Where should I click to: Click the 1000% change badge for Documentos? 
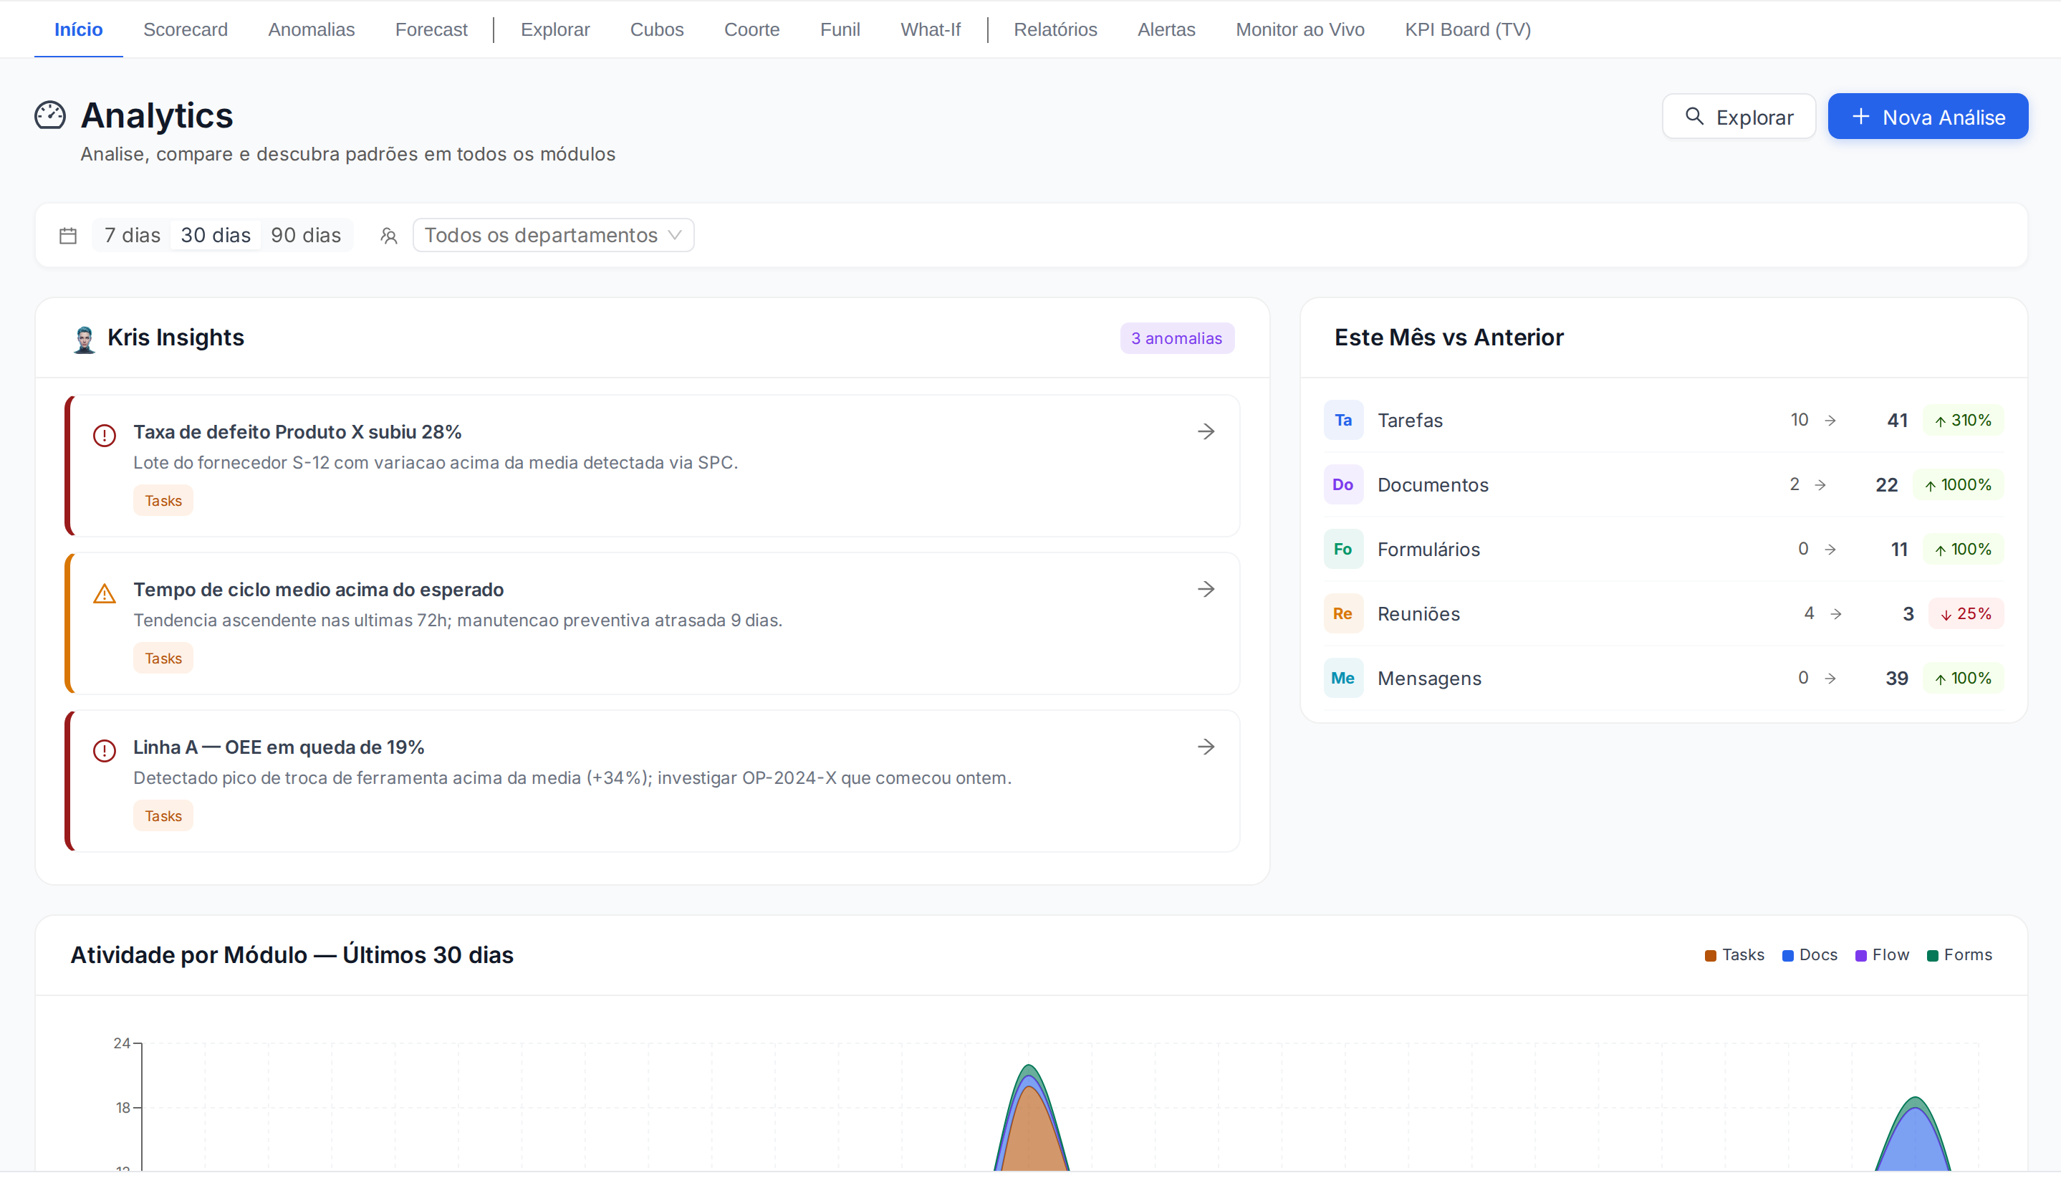coord(1959,485)
